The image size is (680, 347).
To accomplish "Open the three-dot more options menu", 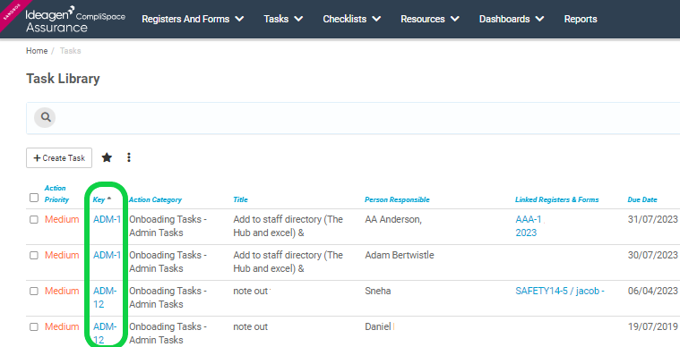I will (x=129, y=157).
